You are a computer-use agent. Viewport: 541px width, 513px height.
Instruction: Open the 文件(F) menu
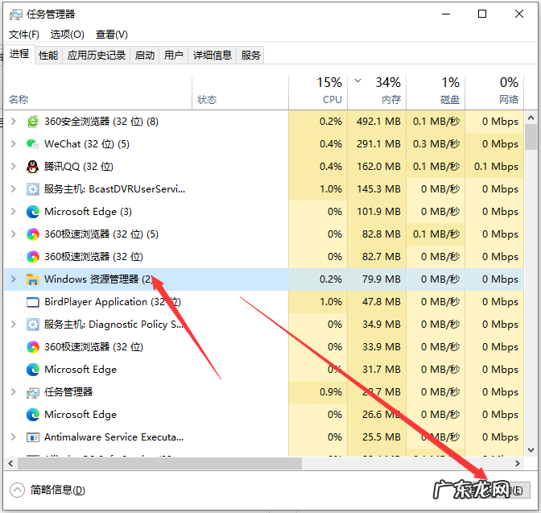(x=24, y=35)
